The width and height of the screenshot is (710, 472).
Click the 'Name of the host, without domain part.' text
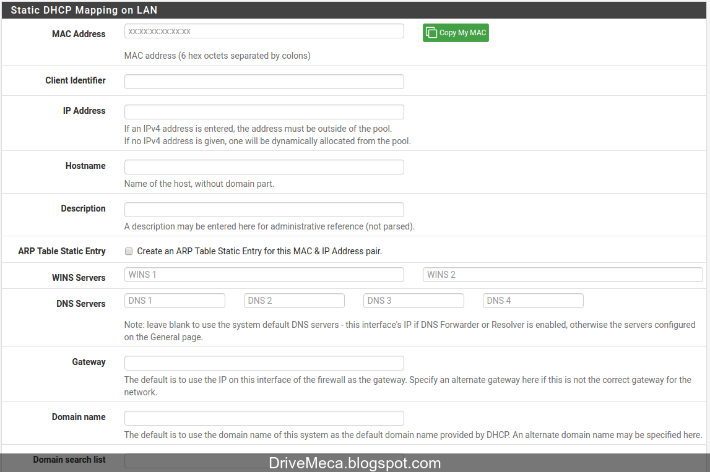(x=199, y=184)
